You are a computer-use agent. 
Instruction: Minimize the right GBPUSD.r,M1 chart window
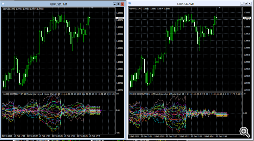tap(242, 4)
